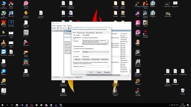Select the Toy Story 3 desktop icon

[x=41, y=14]
